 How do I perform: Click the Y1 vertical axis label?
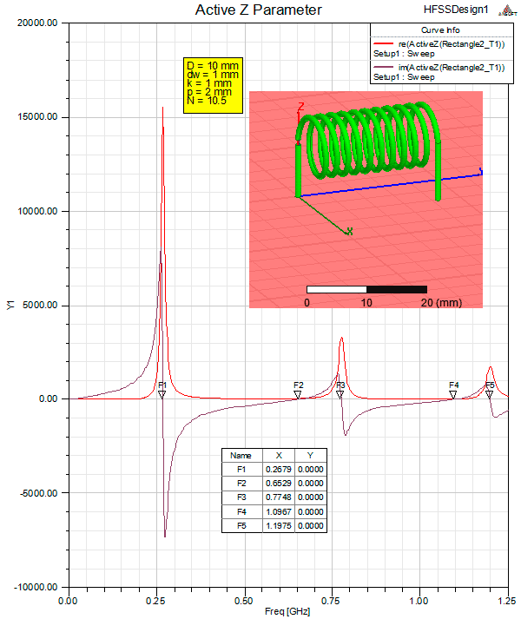(10, 305)
